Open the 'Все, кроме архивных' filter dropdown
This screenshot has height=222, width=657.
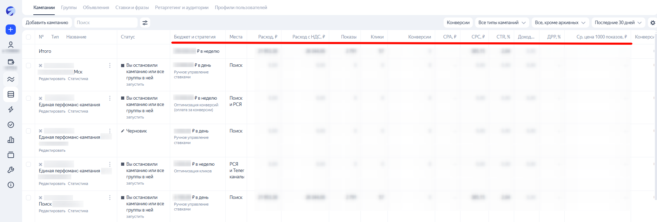[x=560, y=23]
